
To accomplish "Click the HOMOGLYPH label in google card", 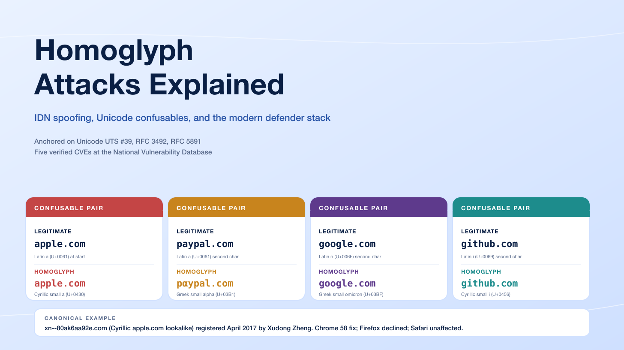I will click(339, 272).
